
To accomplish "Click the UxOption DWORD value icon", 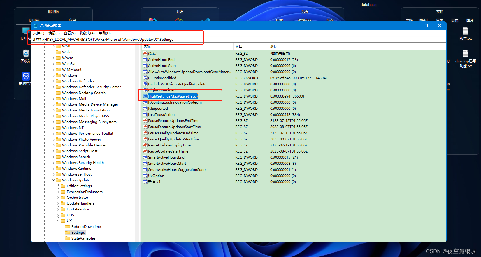I will [145, 176].
